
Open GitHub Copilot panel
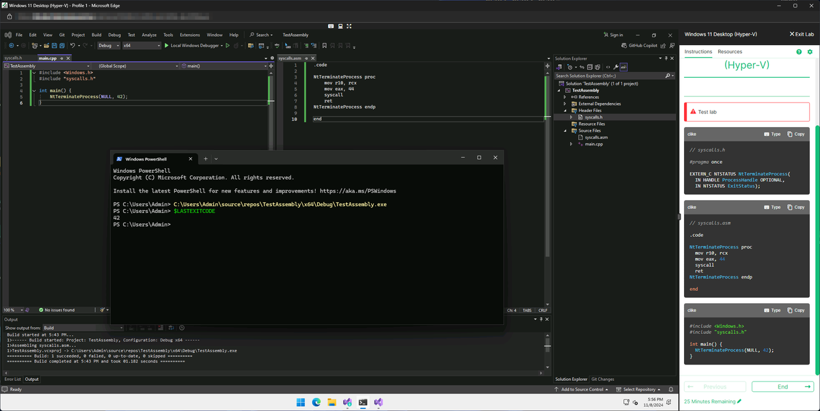tap(639, 46)
